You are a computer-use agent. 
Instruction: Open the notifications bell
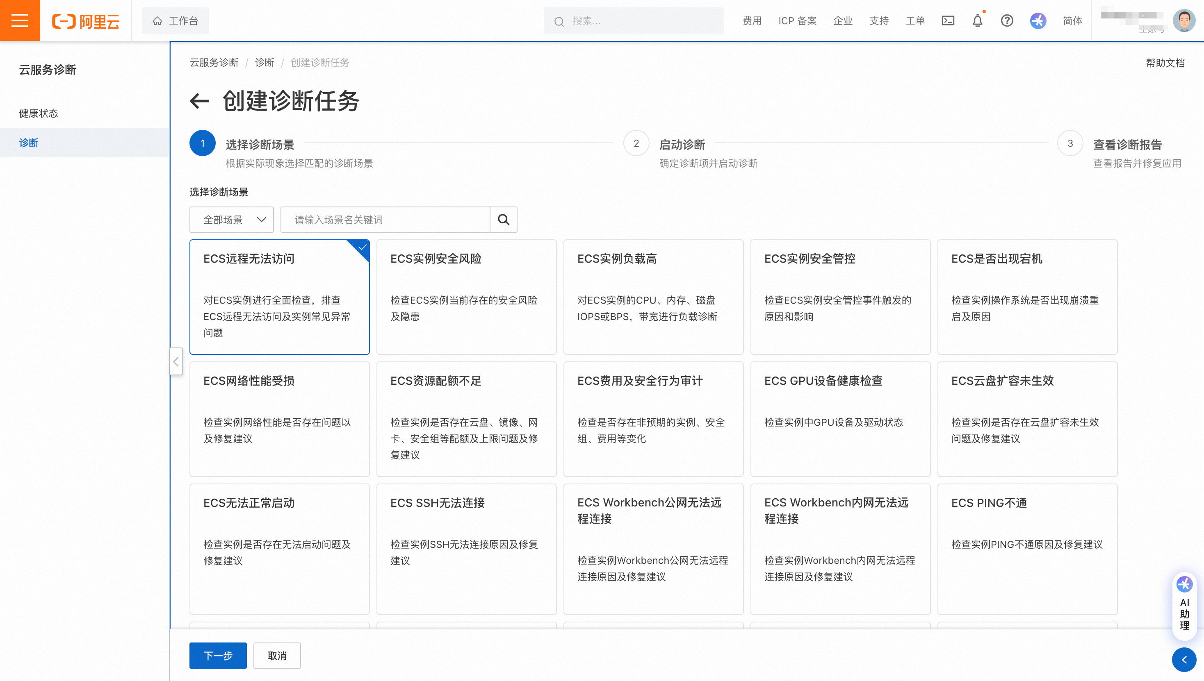[978, 20]
